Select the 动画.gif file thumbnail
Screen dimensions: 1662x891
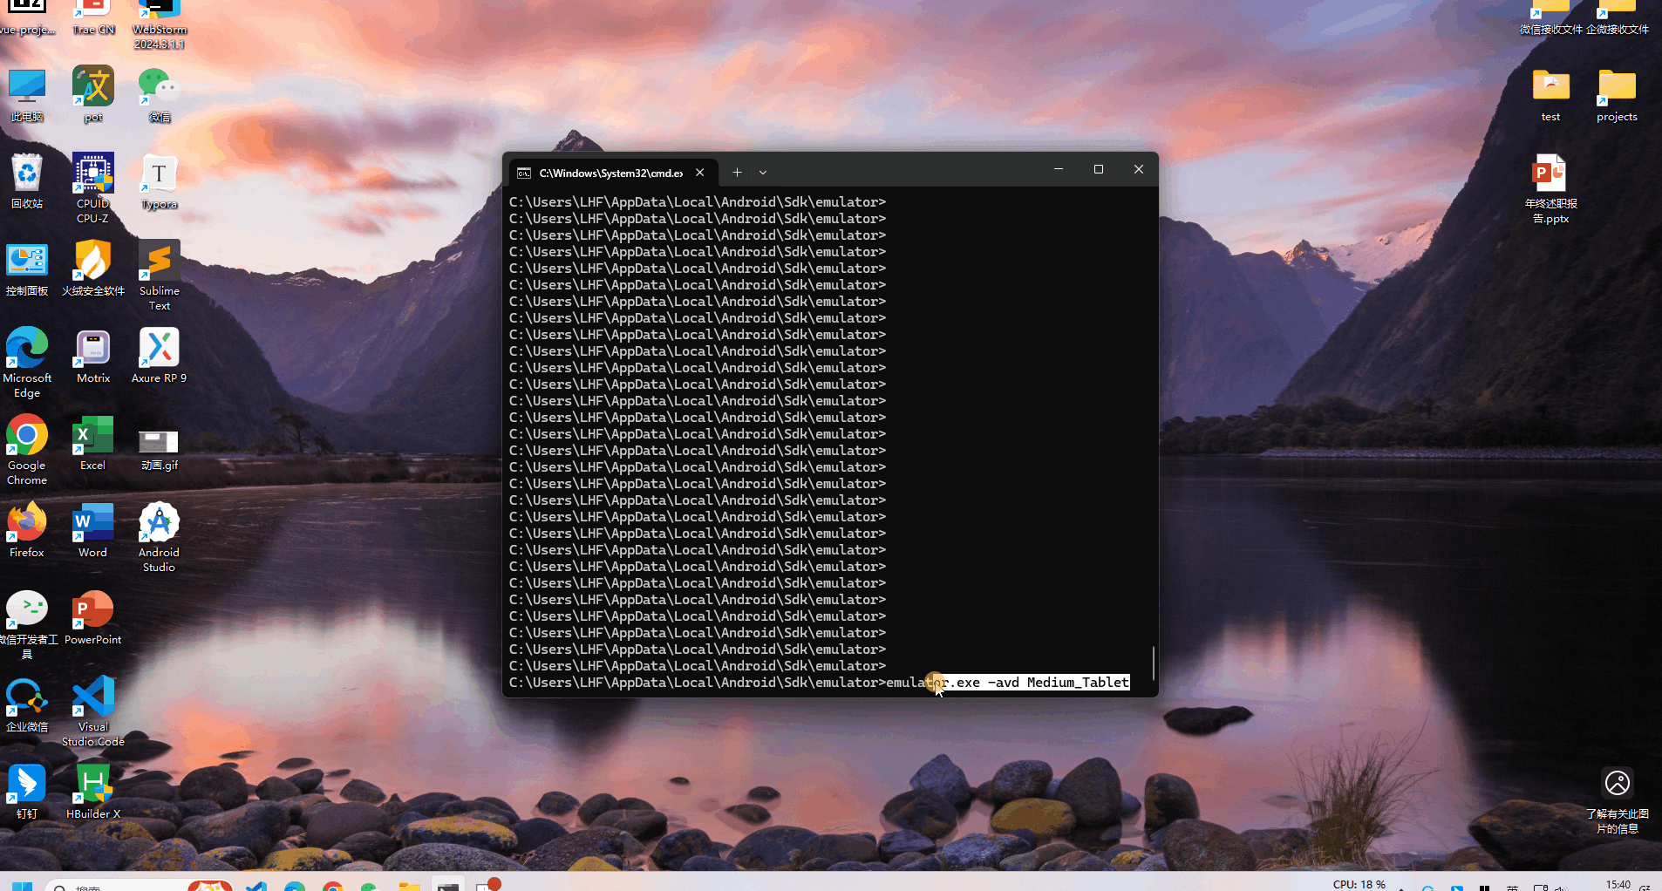point(159,441)
